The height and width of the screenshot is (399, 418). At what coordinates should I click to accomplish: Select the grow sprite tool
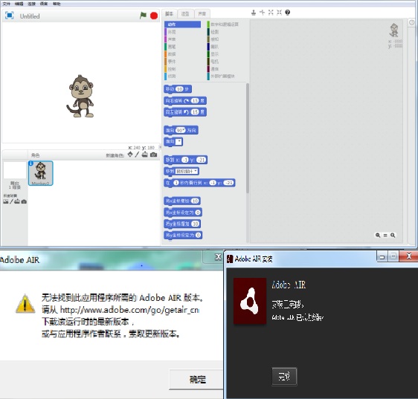tap(271, 13)
